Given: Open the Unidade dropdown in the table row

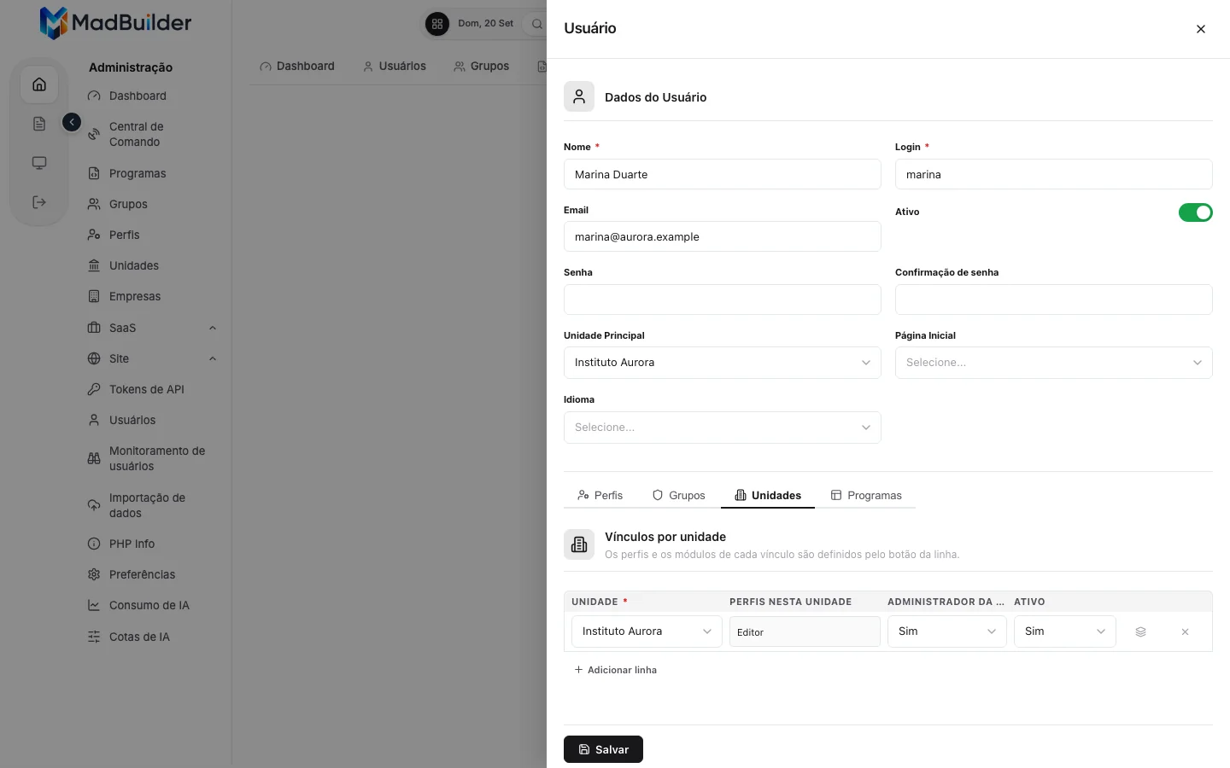Looking at the screenshot, I should pyautogui.click(x=647, y=631).
